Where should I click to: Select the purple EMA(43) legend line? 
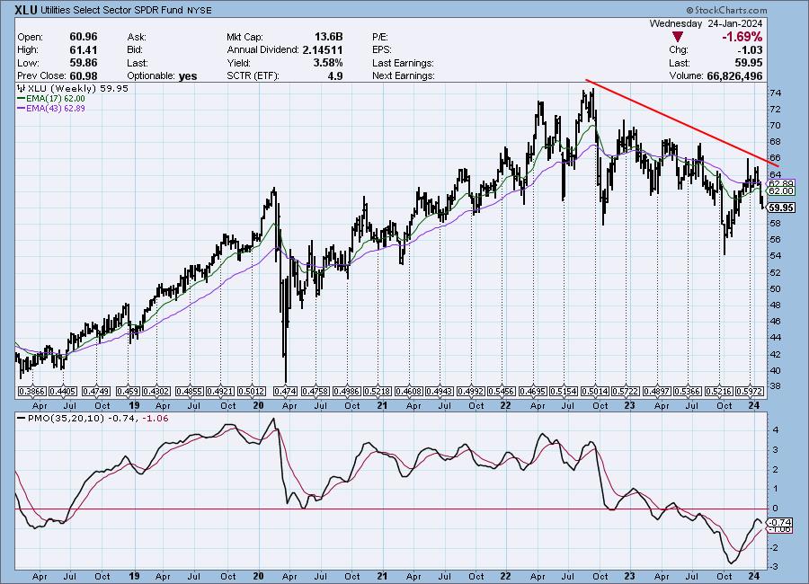tap(22, 109)
